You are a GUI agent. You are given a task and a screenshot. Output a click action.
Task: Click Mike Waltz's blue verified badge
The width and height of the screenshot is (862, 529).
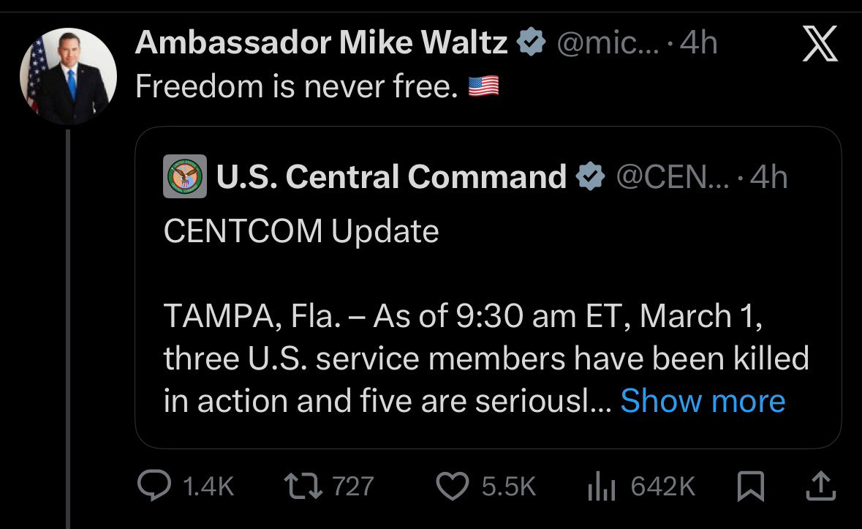[x=531, y=44]
